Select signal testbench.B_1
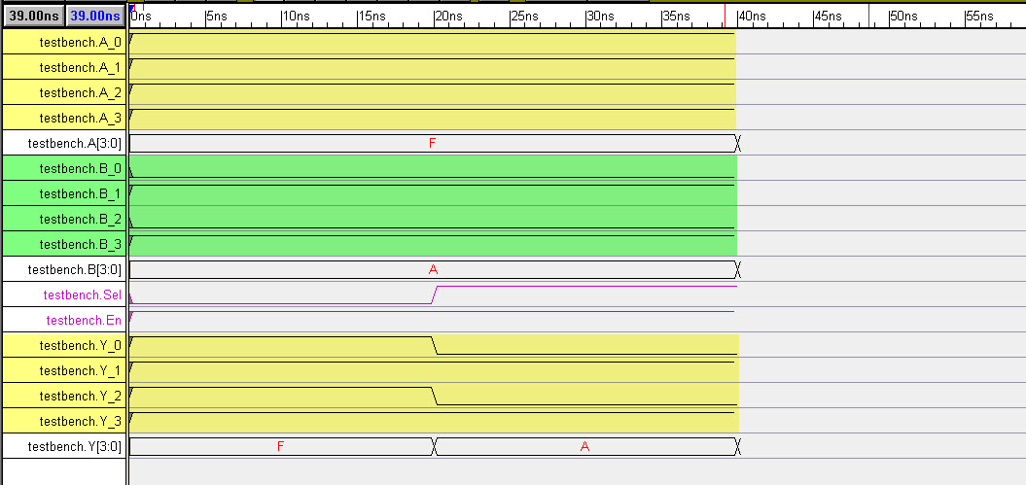This screenshot has height=485, width=1026. click(x=64, y=194)
